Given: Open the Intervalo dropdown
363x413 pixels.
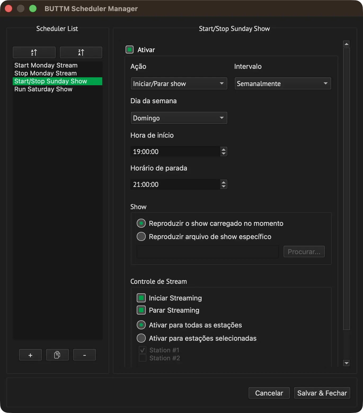Looking at the screenshot, I should point(283,84).
